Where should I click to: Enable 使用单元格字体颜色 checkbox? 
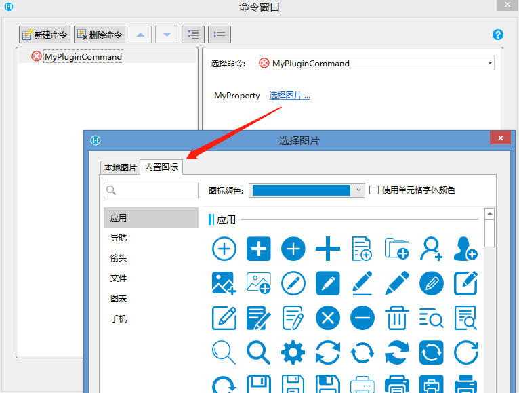click(374, 190)
